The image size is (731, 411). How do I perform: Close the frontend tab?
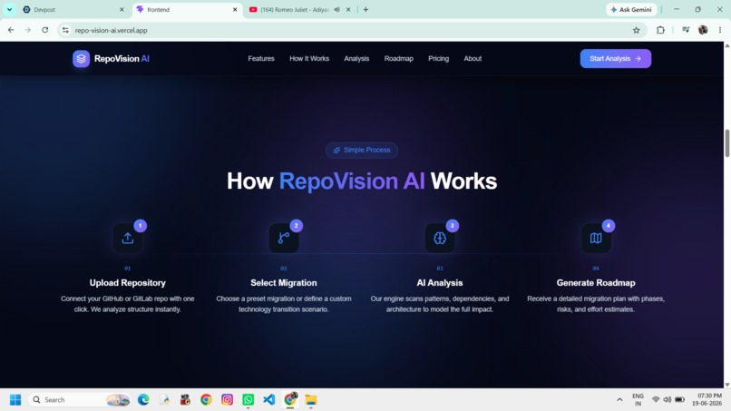click(235, 9)
